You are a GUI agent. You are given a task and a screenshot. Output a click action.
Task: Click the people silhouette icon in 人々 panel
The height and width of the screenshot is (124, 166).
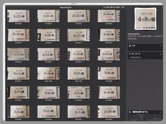[130, 45]
